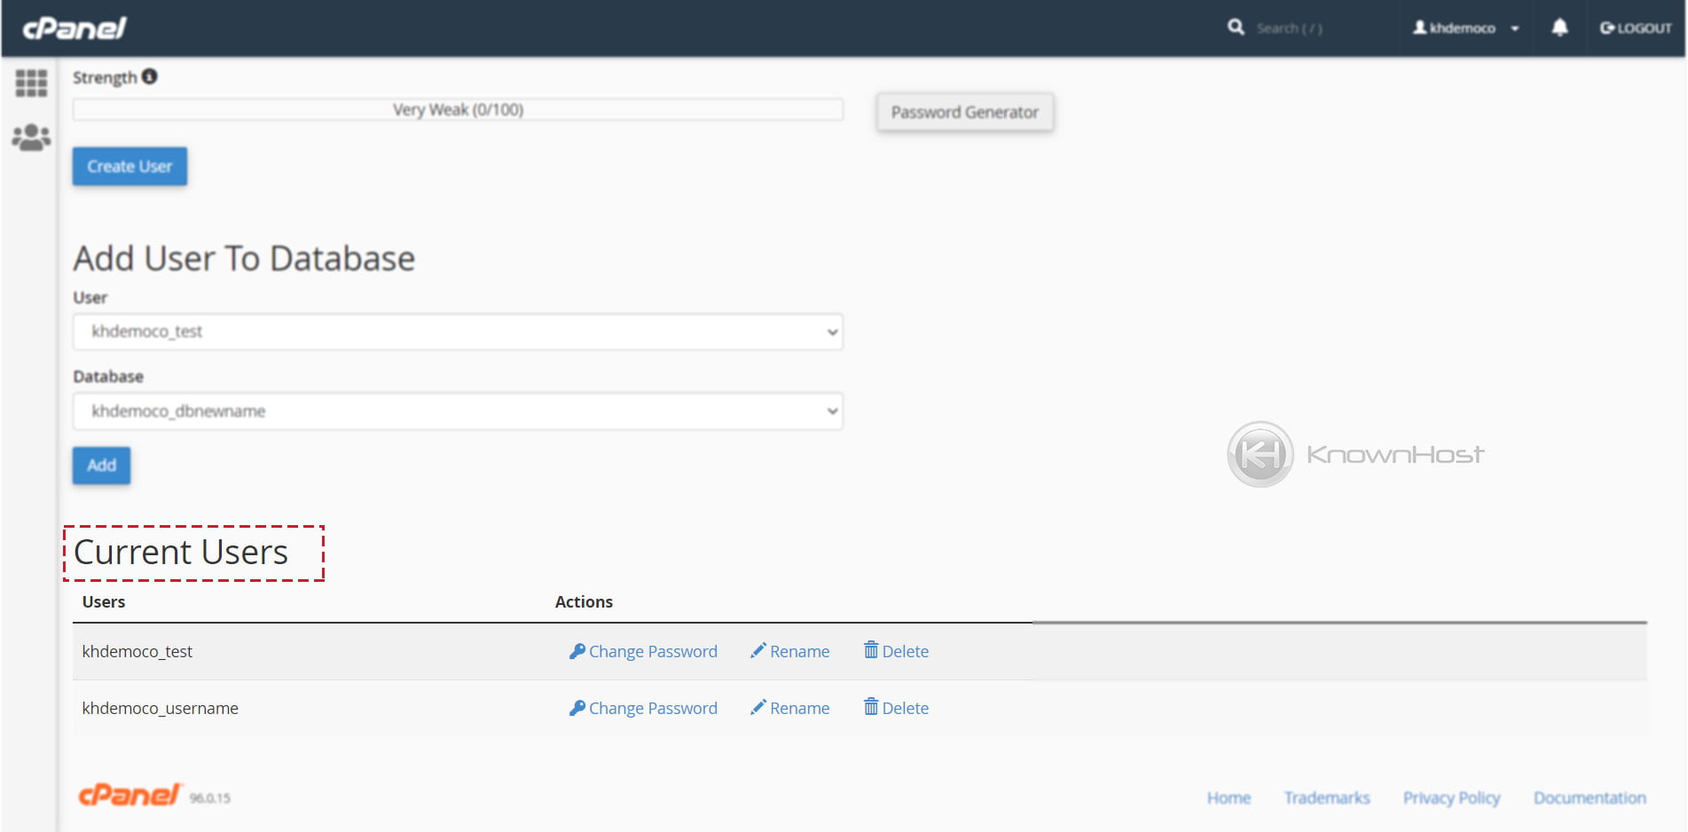Open Home from the footer navigation
The height and width of the screenshot is (832, 1688).
click(x=1229, y=797)
